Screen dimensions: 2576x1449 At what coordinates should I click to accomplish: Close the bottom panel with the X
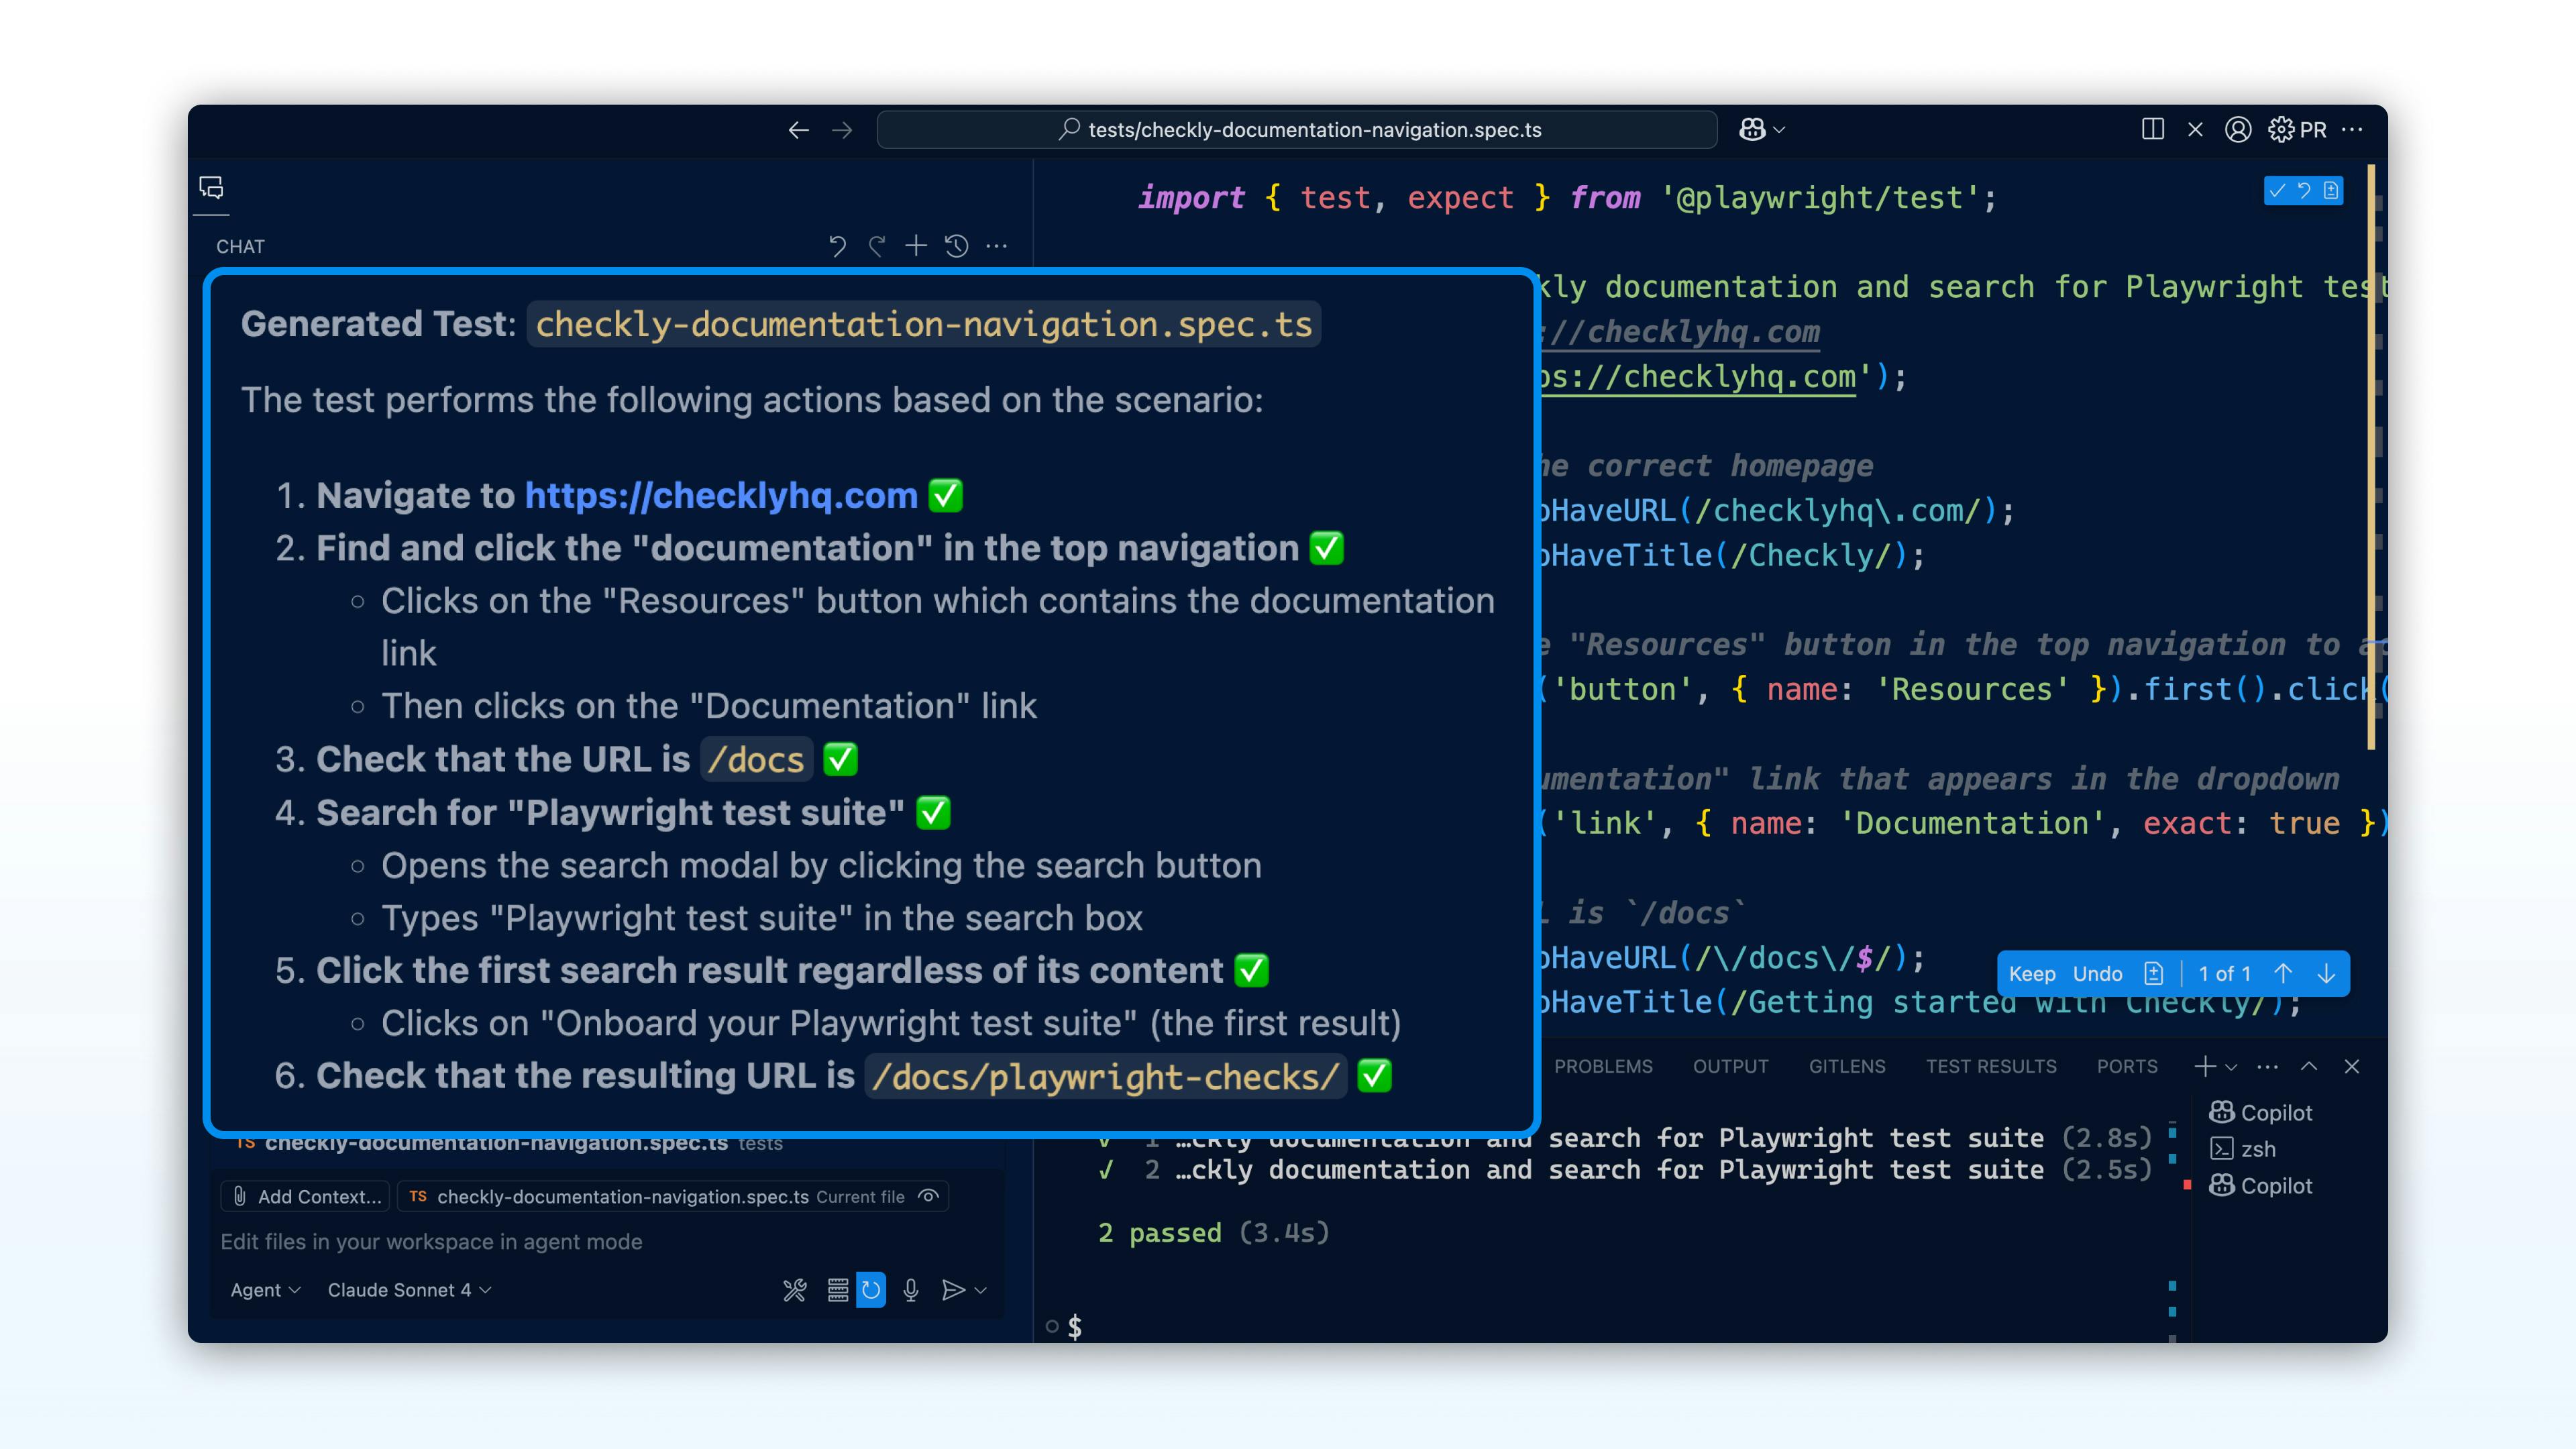click(x=2352, y=1067)
